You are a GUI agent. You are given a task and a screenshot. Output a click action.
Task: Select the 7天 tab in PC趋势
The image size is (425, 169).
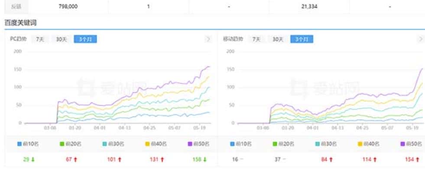click(40, 39)
